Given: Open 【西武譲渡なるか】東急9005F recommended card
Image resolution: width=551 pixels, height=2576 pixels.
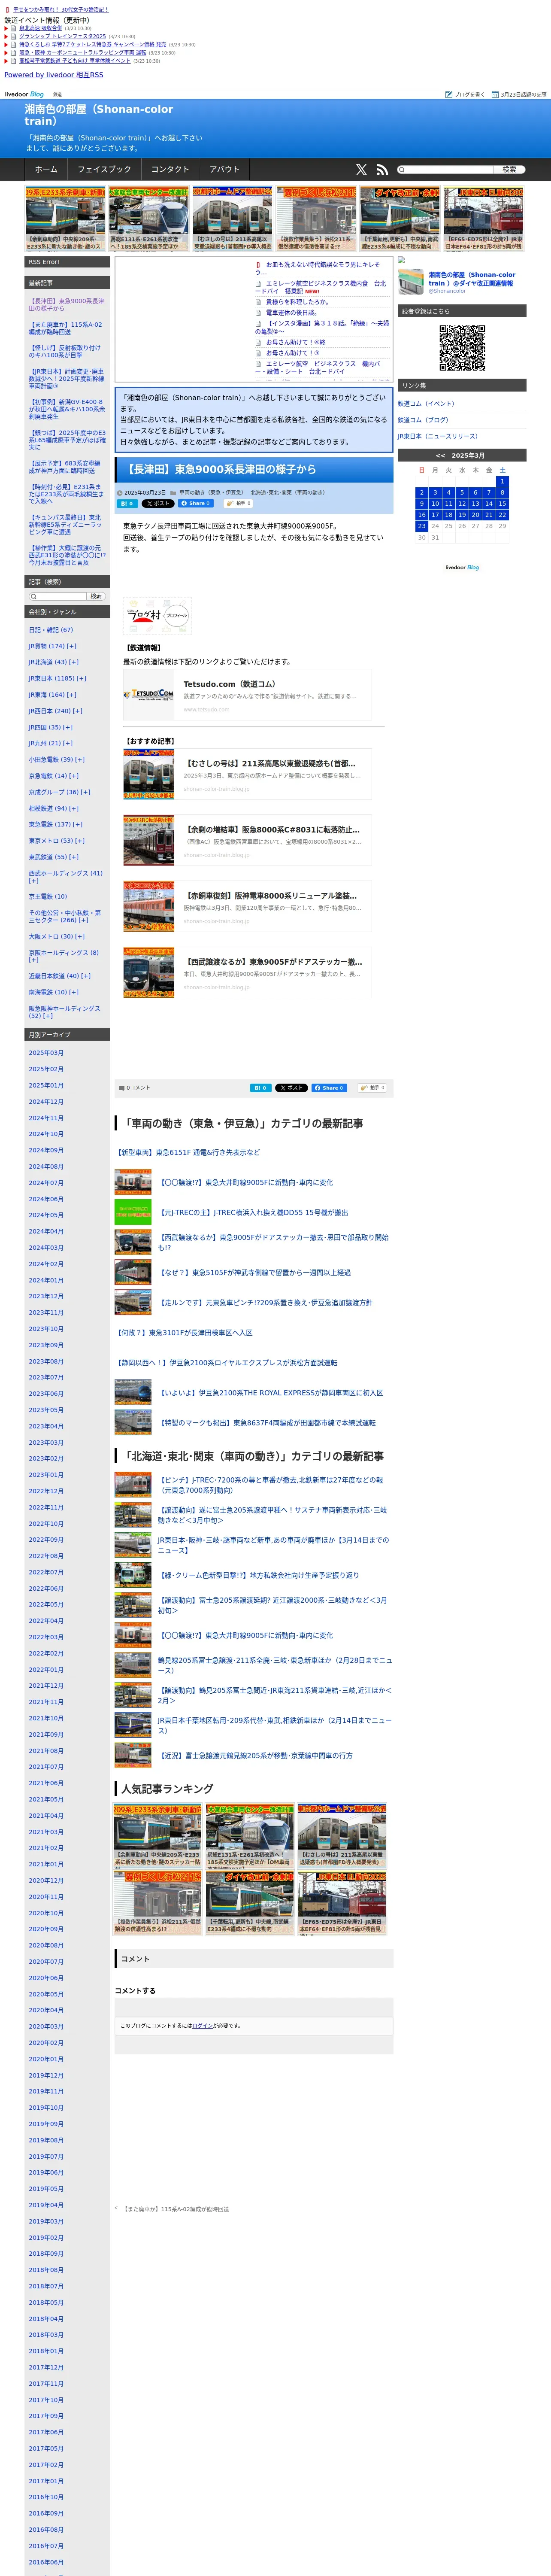Looking at the screenshot, I should (247, 972).
